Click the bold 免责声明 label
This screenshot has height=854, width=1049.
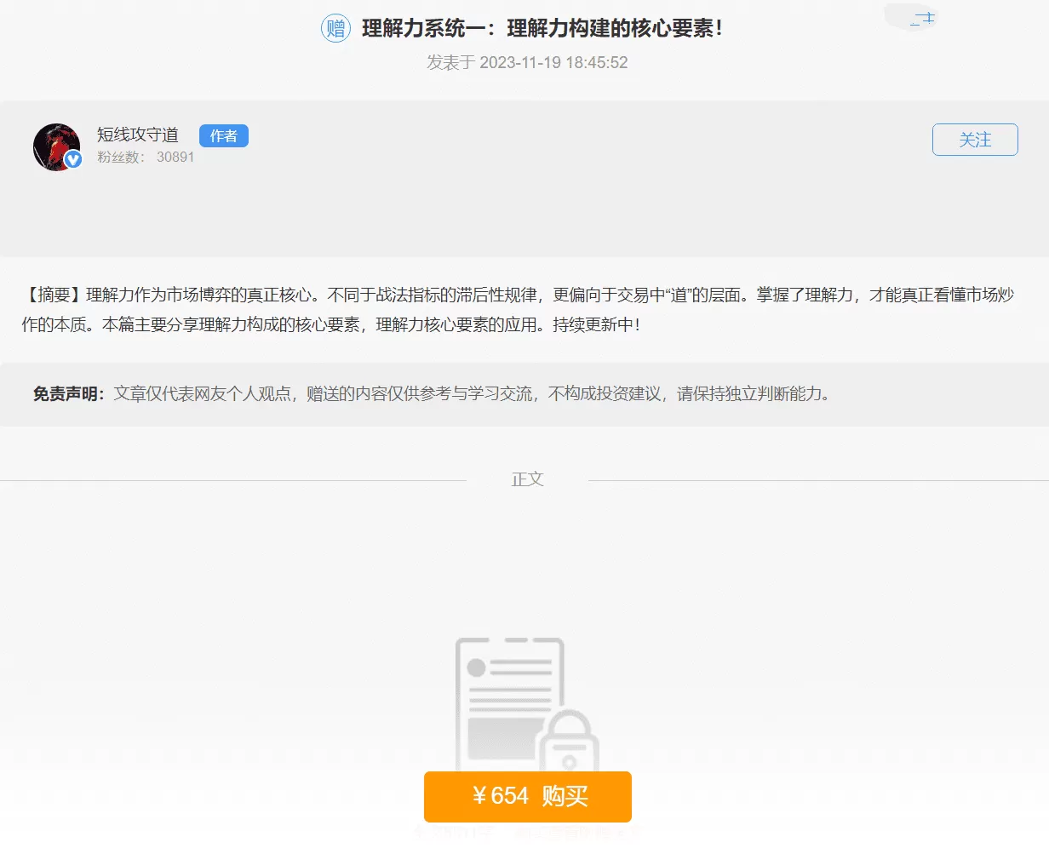click(x=68, y=393)
